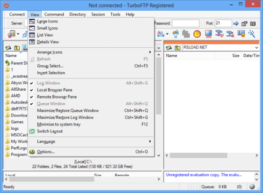
Task: Click the computer monitor icon
Action: (208, 34)
